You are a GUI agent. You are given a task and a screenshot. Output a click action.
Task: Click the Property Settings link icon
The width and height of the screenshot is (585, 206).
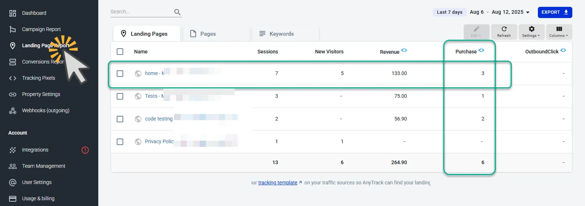tap(13, 94)
